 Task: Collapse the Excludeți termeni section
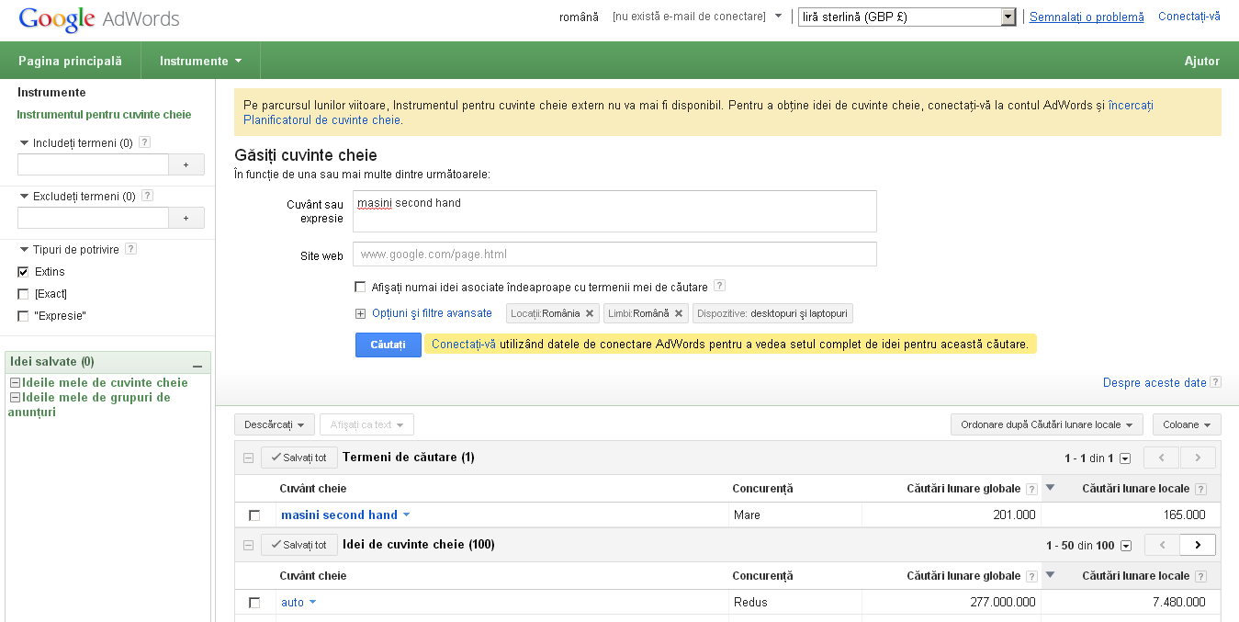pyautogui.click(x=24, y=197)
